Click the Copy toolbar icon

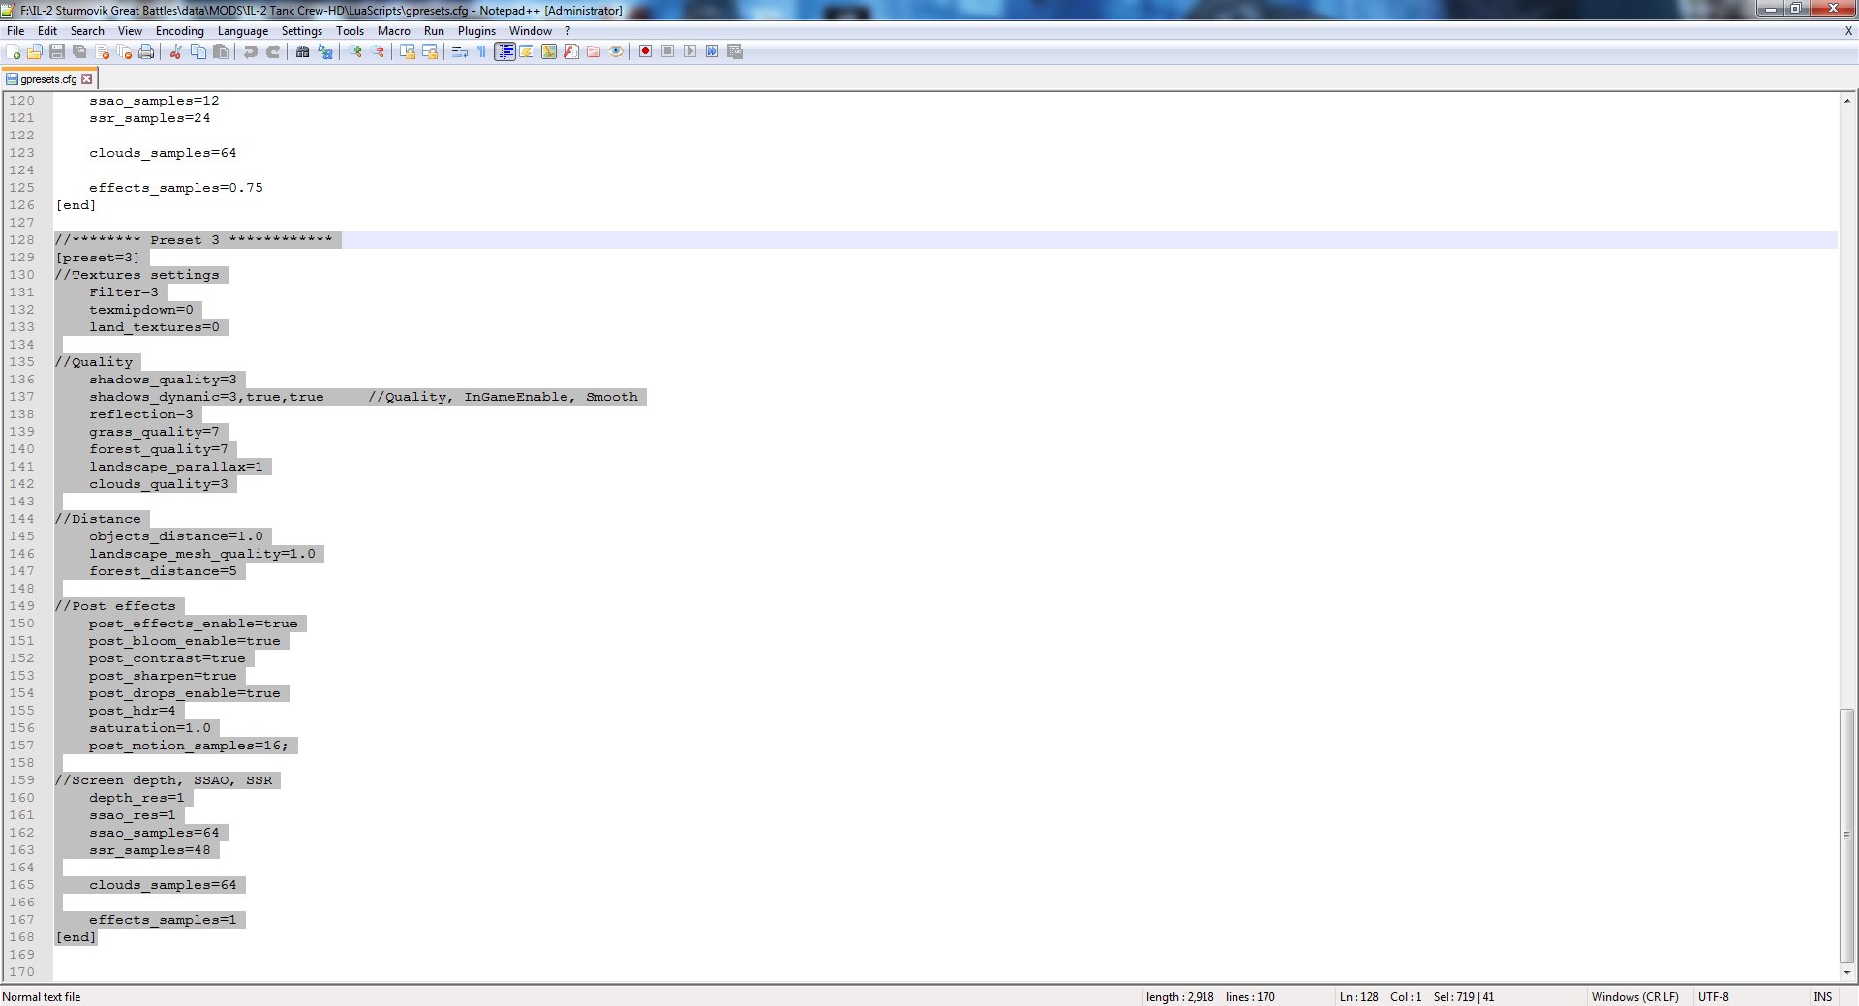pos(198,51)
